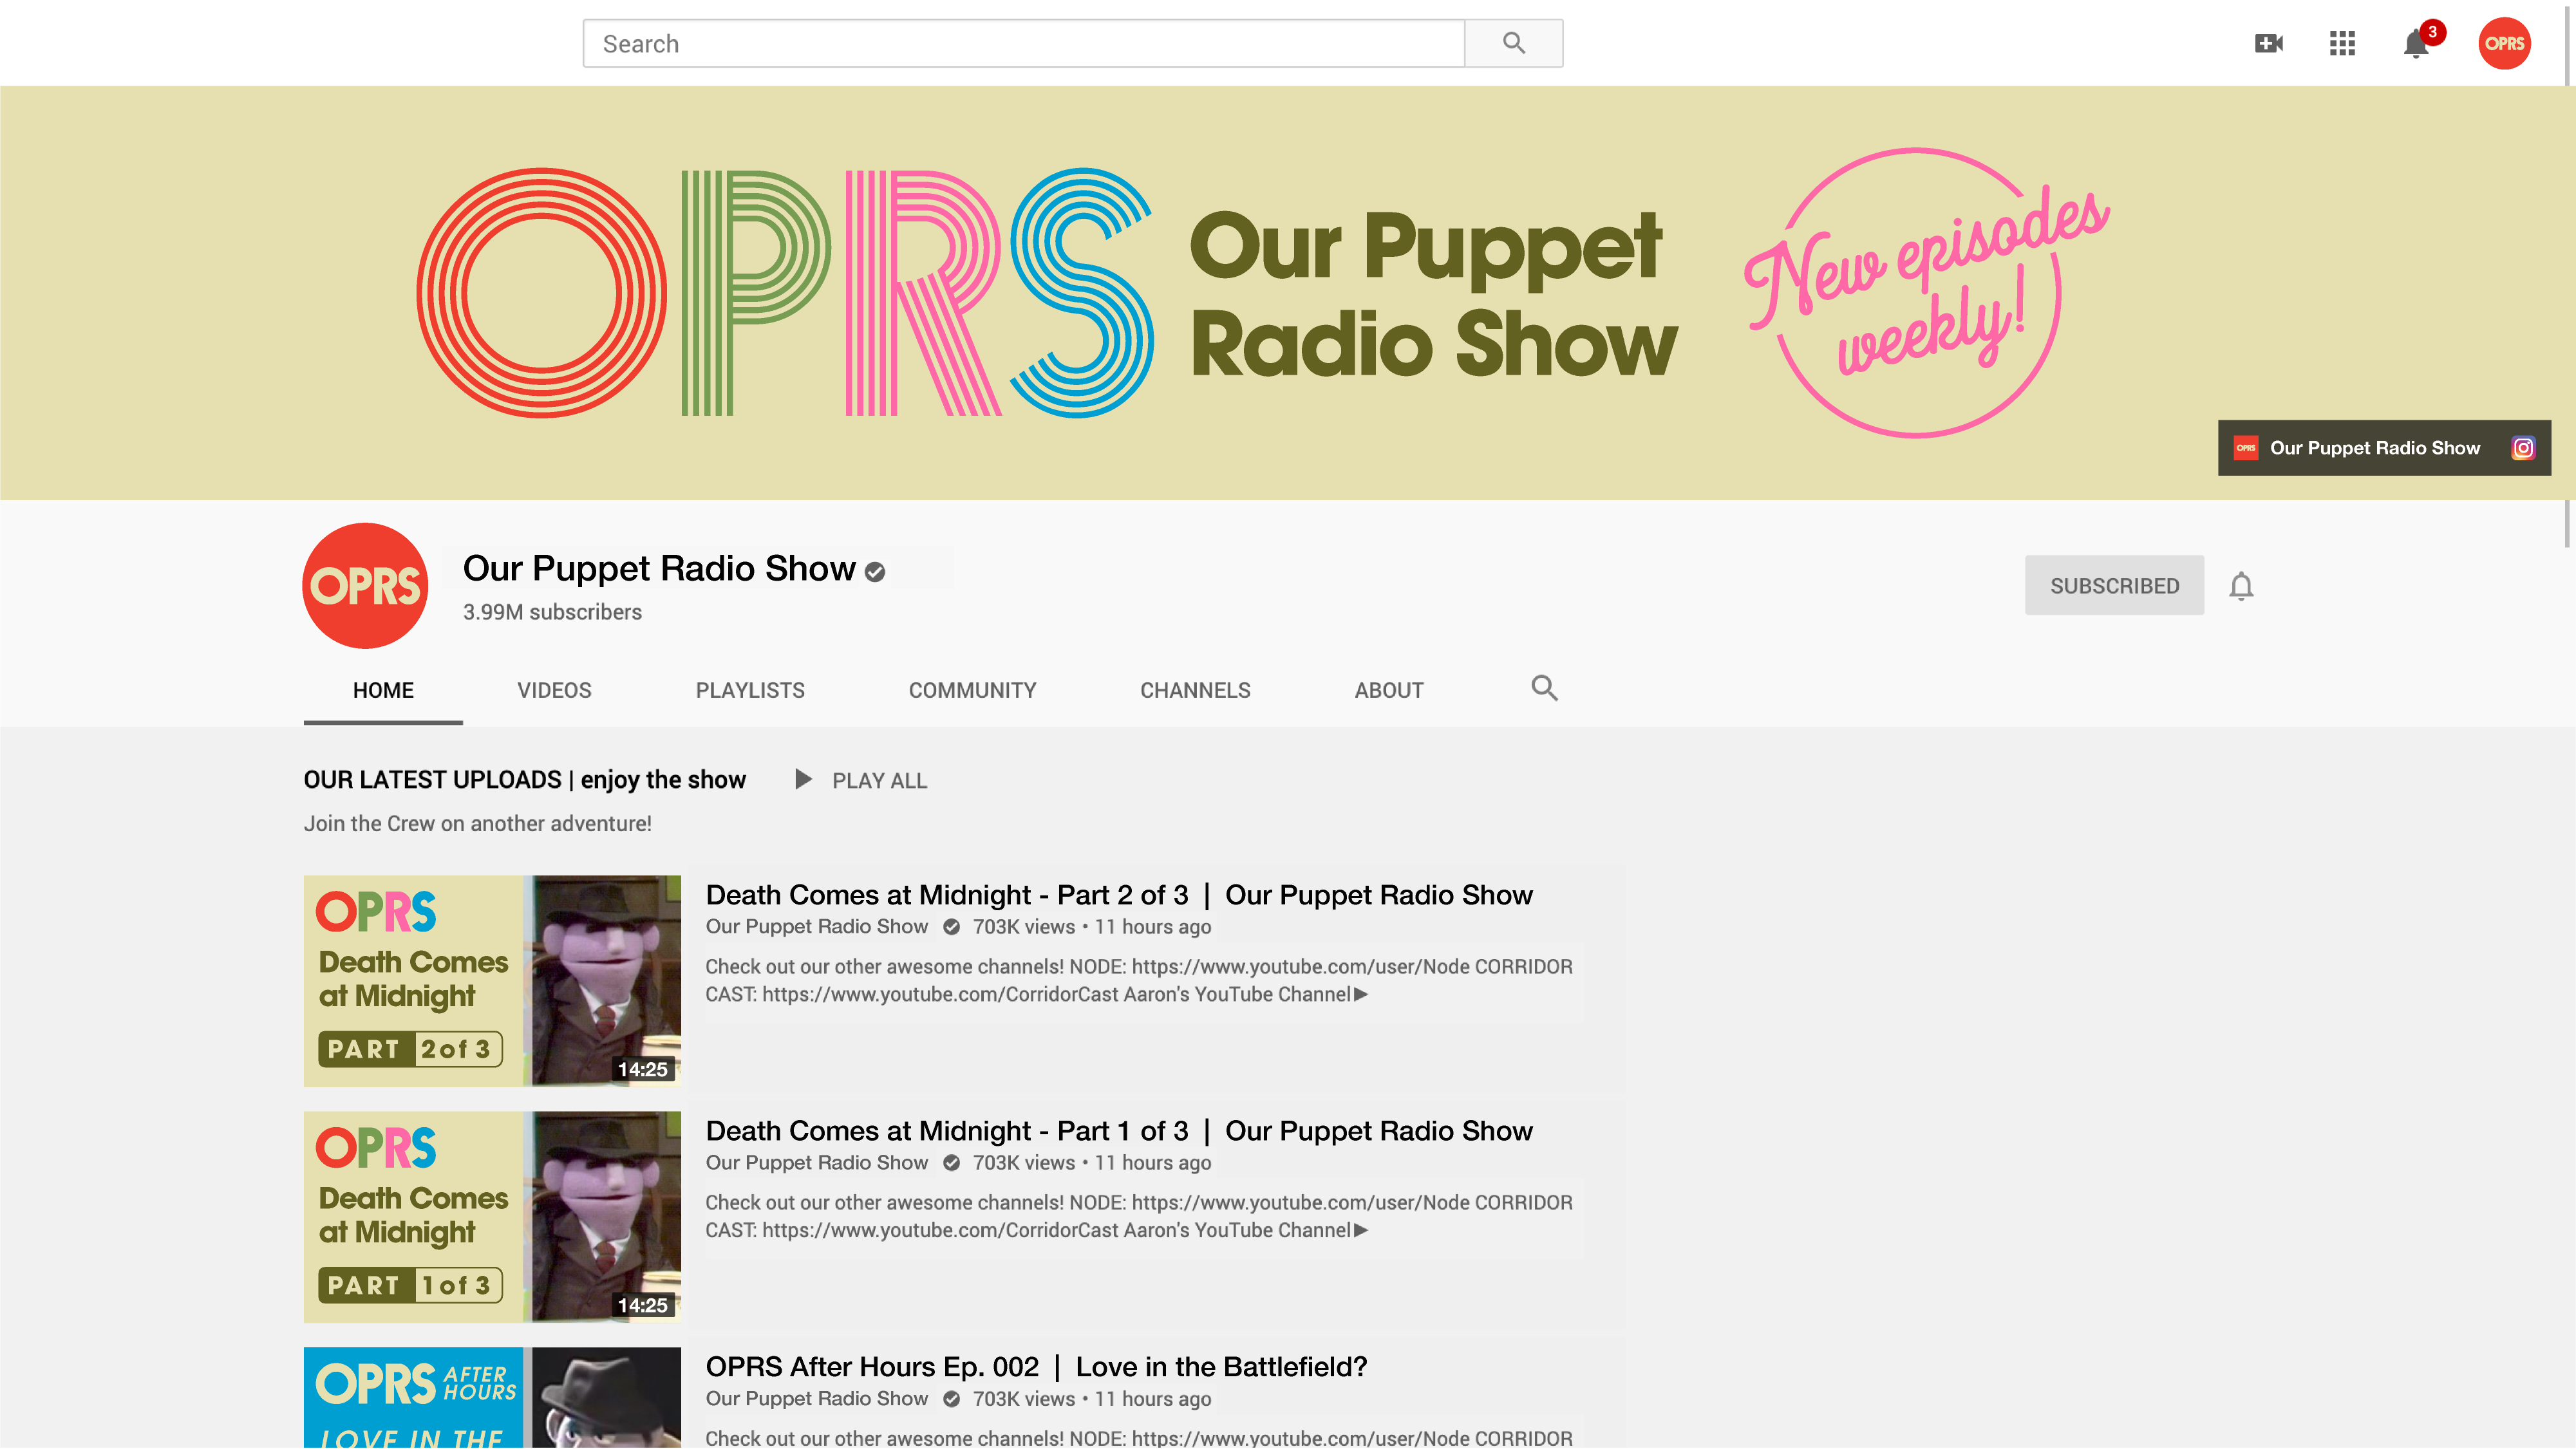
Task: Click into the Search input field
Action: click(x=1023, y=43)
